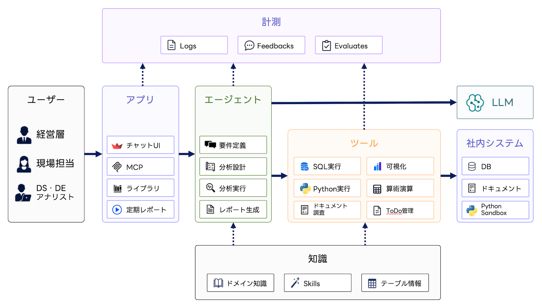Click the 算術演算 label text
Image resolution: width=542 pixels, height=308 pixels.
click(400, 189)
